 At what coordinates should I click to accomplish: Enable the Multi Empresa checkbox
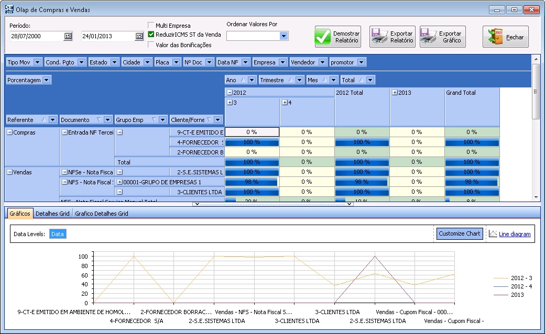point(151,25)
